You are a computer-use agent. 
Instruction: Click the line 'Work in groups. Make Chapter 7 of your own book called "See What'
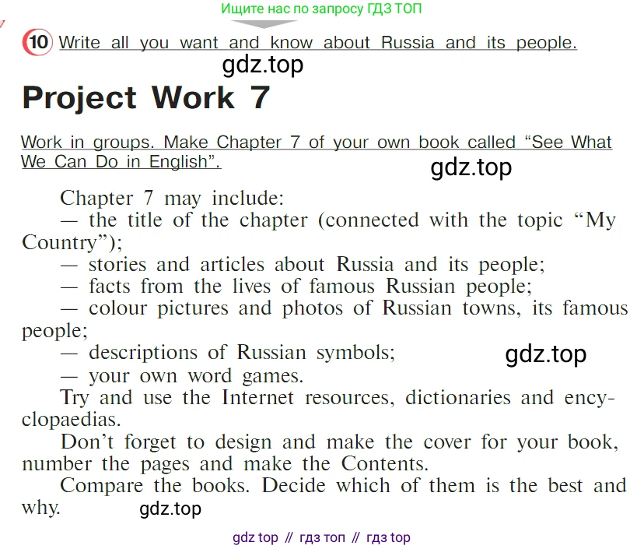(317, 143)
